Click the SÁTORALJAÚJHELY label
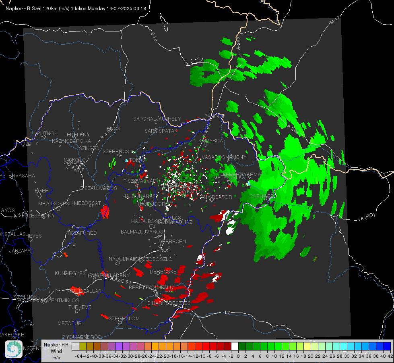The height and width of the screenshot is (363, 394). click(x=157, y=119)
